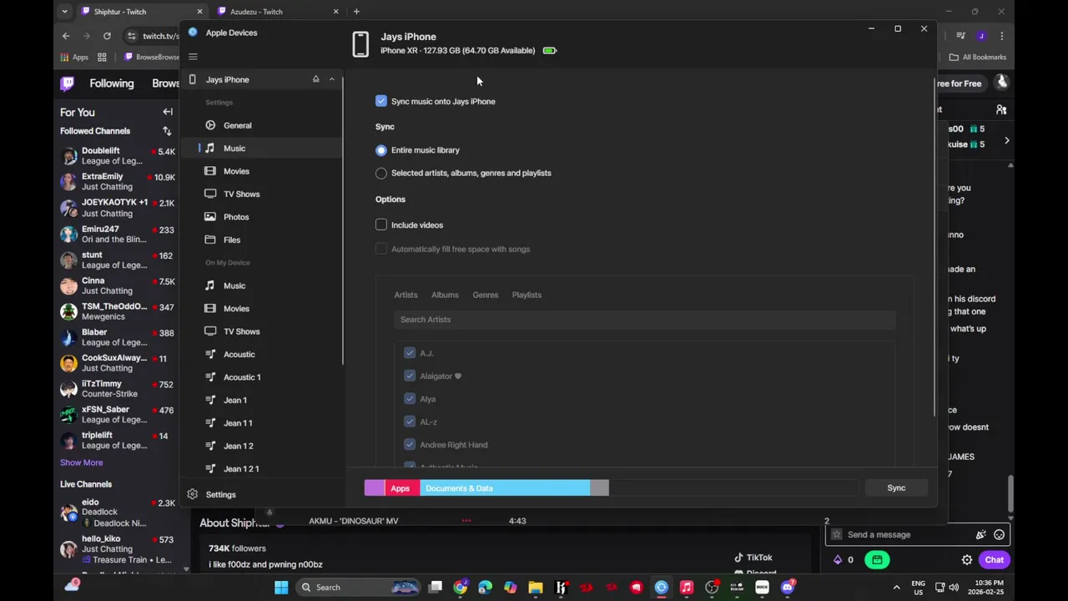
Task: Show hidden system tray icons
Action: pos(897,588)
